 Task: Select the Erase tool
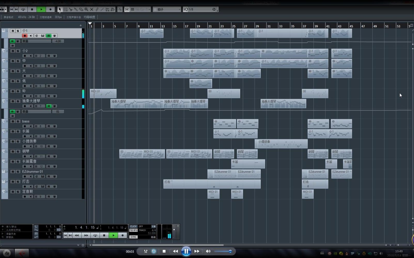81,9
